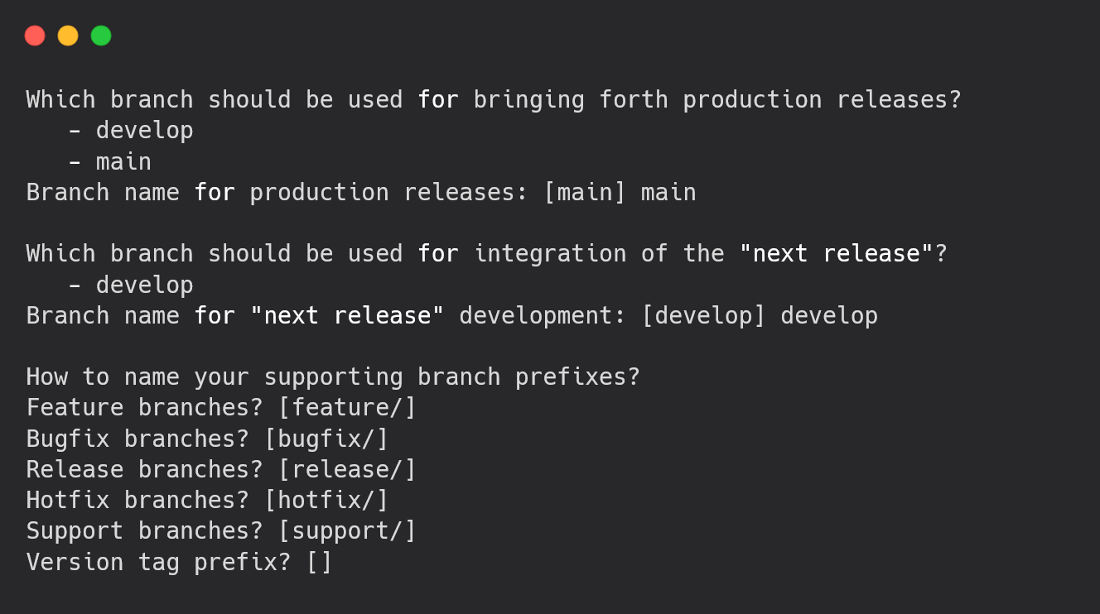The width and height of the screenshot is (1100, 614).
Task: Click the red close window button
Action: pos(35,36)
